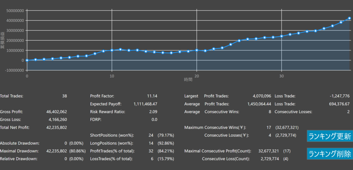Click the ランキング更新 button
353x170 pixels.
click(329, 137)
